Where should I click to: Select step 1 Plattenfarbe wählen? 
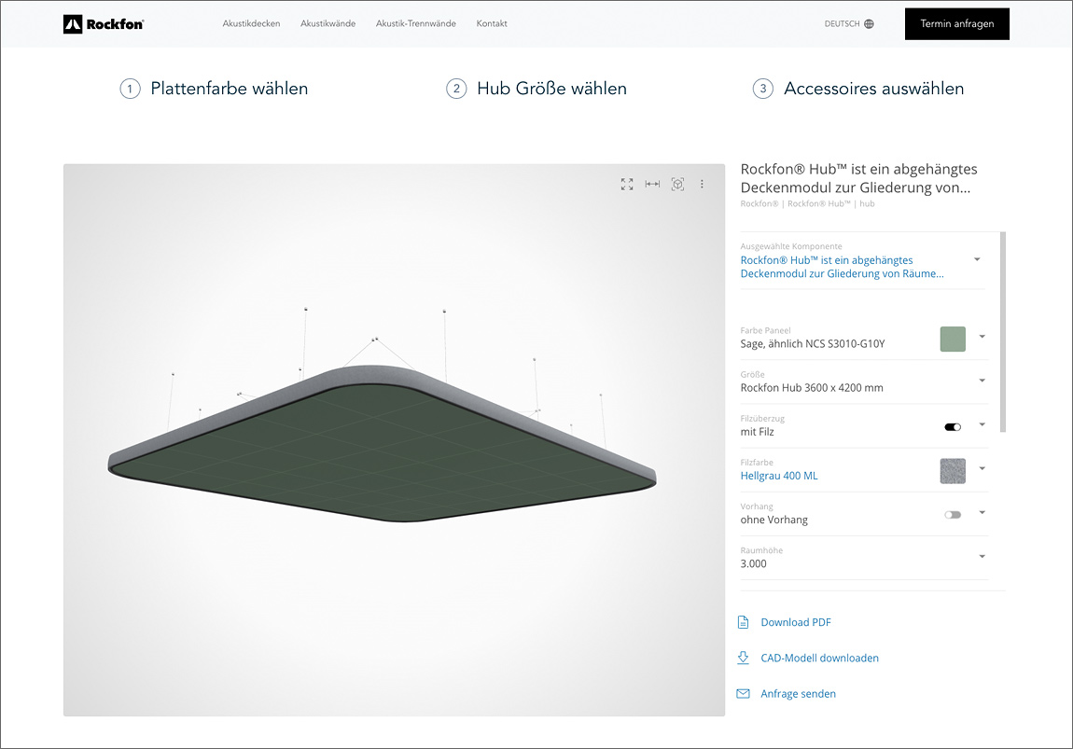pos(215,89)
